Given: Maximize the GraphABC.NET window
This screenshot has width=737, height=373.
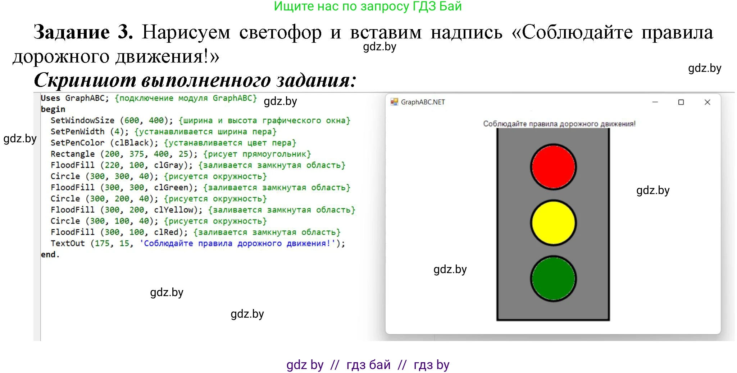Looking at the screenshot, I should tap(681, 102).
